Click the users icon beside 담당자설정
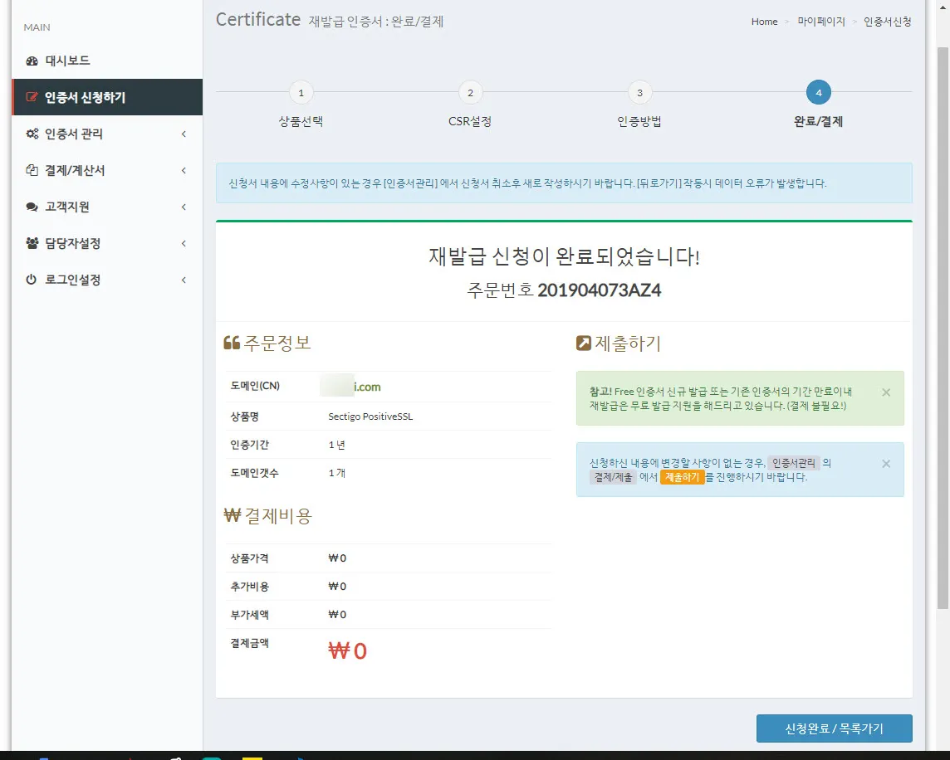 [x=32, y=244]
